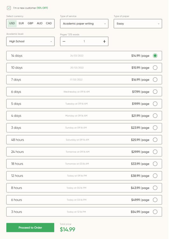Select the 24 hours deadline option

pos(84,152)
